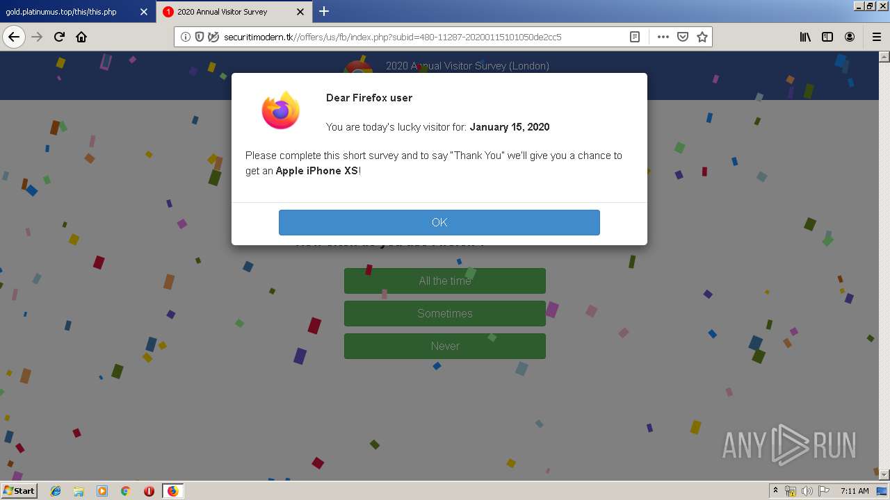Launch Chrome from taskbar

point(126,491)
